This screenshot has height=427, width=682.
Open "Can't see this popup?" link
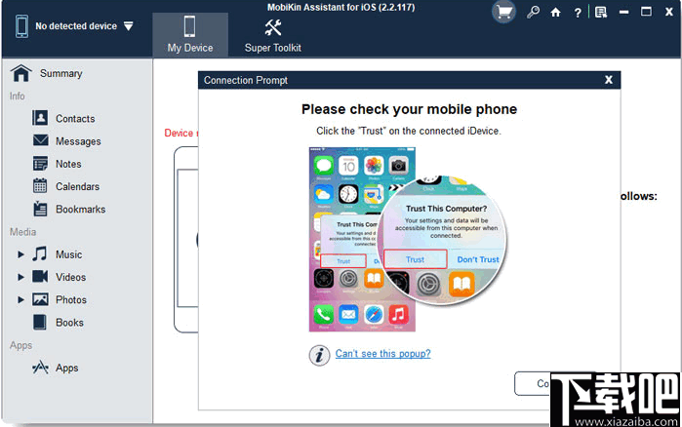point(382,354)
